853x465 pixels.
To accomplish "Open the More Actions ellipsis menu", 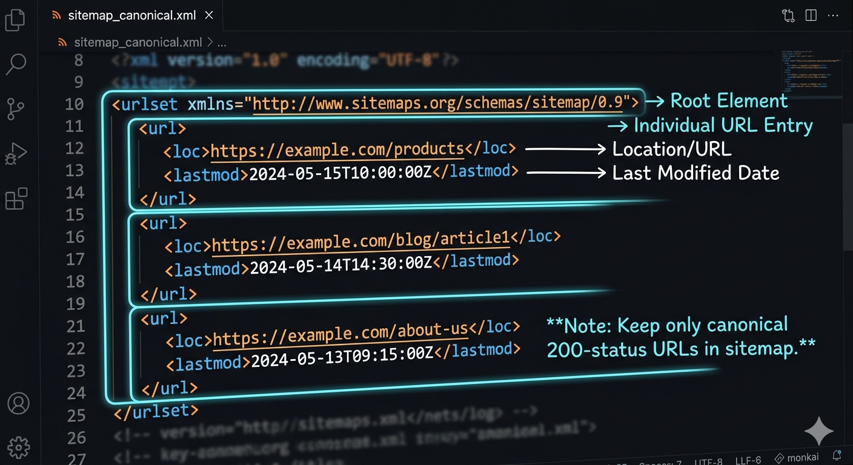I will pos(833,15).
